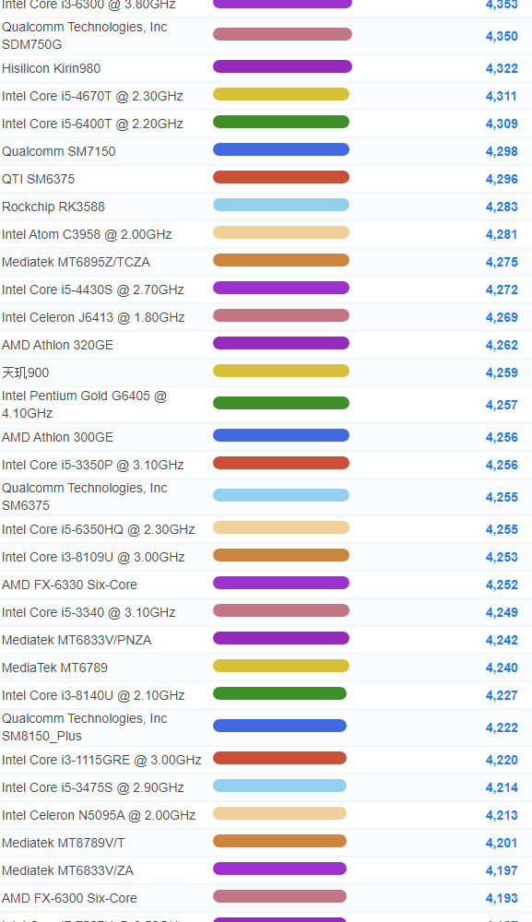
Task: Open Intel Core i5-3350P @ 3.10GHz
Action: click(x=93, y=465)
